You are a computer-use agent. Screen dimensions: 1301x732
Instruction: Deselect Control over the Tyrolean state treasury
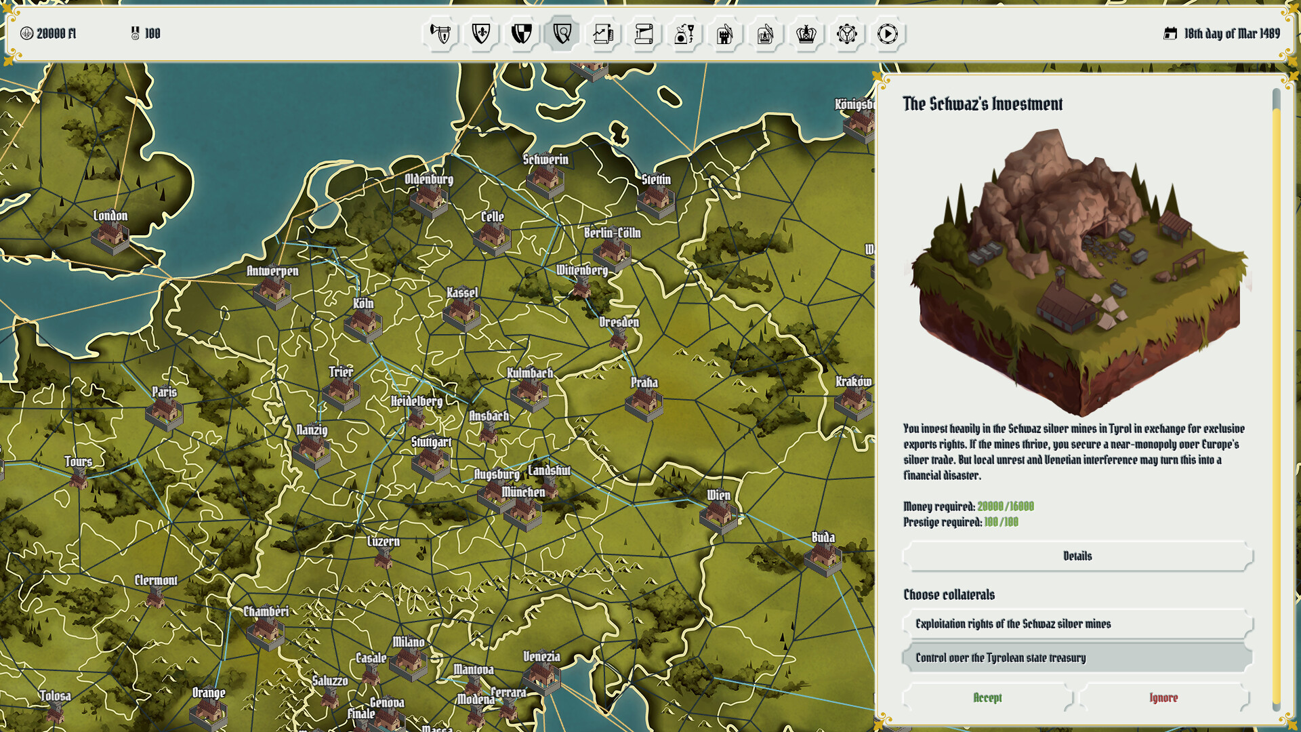(x=1076, y=657)
